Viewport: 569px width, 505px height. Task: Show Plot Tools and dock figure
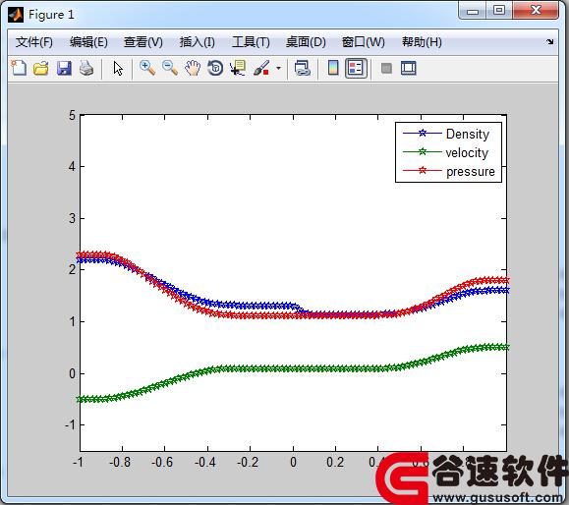[x=408, y=68]
